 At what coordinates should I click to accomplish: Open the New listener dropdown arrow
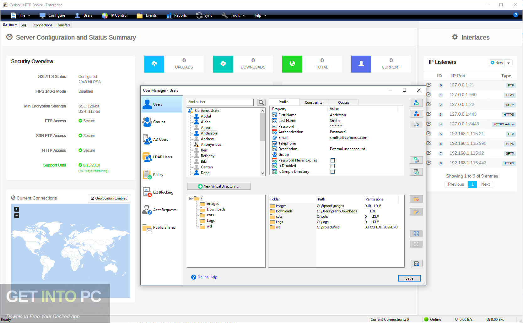pyautogui.click(x=509, y=63)
